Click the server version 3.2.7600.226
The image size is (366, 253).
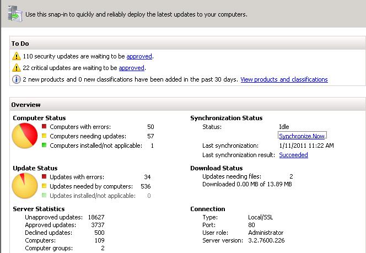click(266, 240)
